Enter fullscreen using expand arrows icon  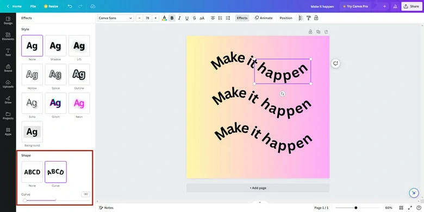[x=410, y=208]
